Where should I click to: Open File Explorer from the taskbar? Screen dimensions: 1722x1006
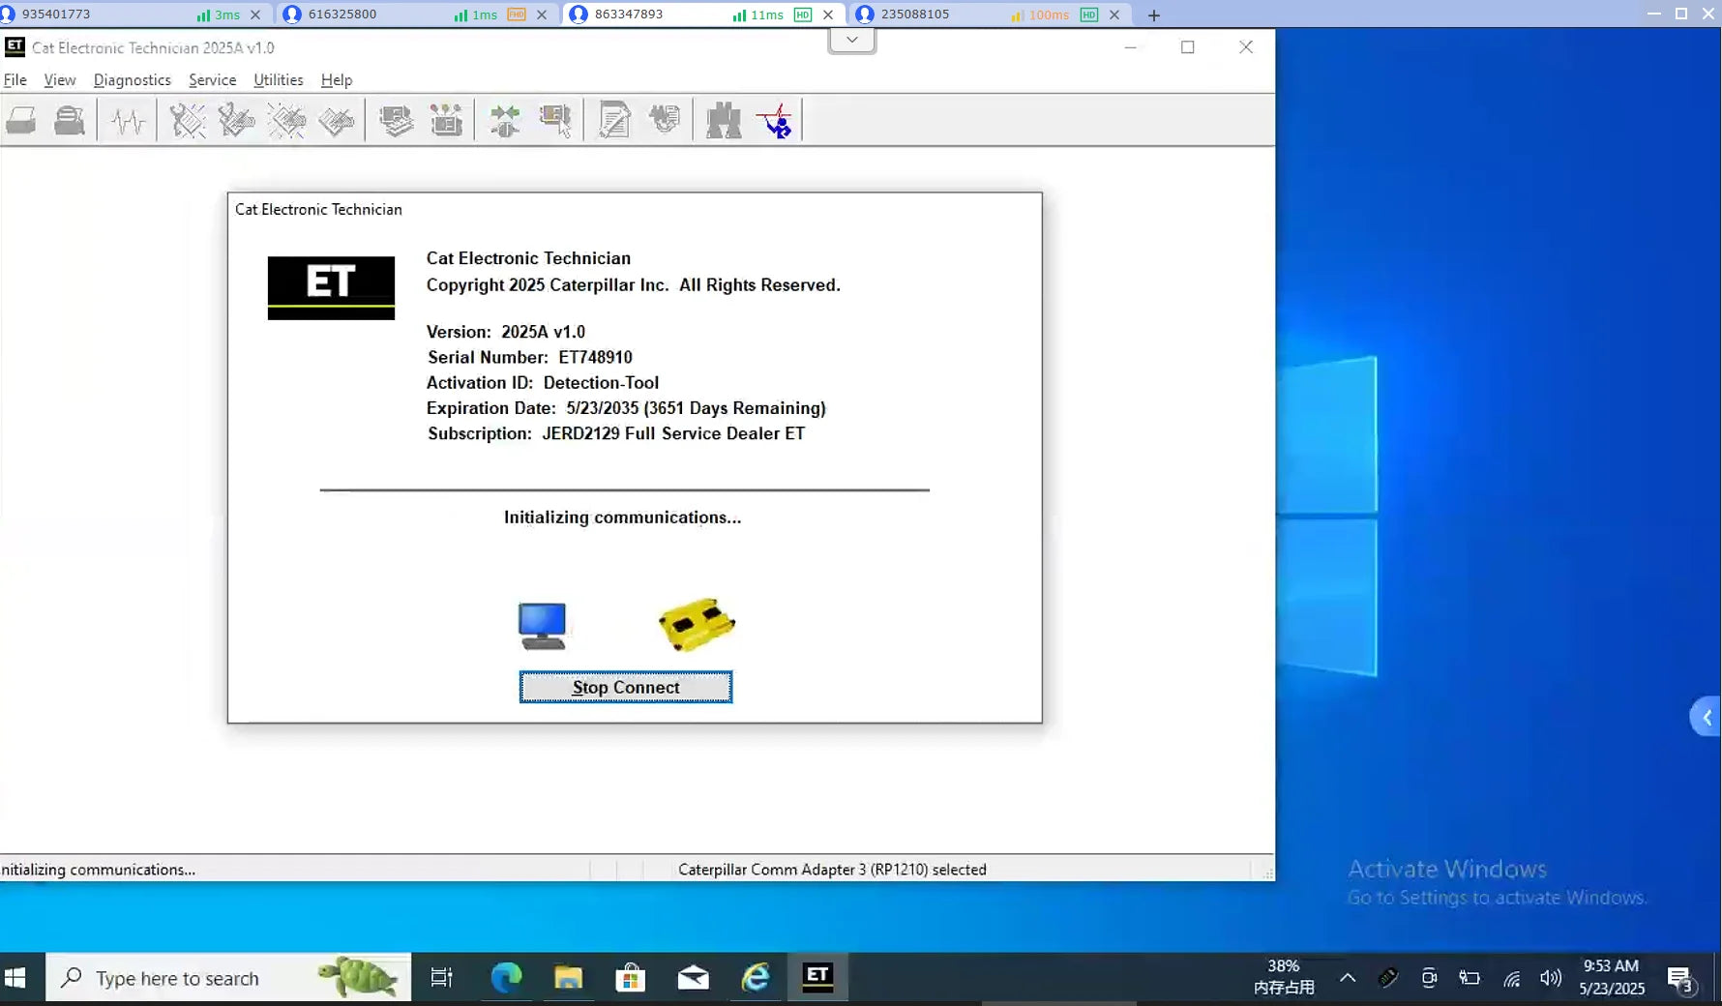tap(568, 978)
